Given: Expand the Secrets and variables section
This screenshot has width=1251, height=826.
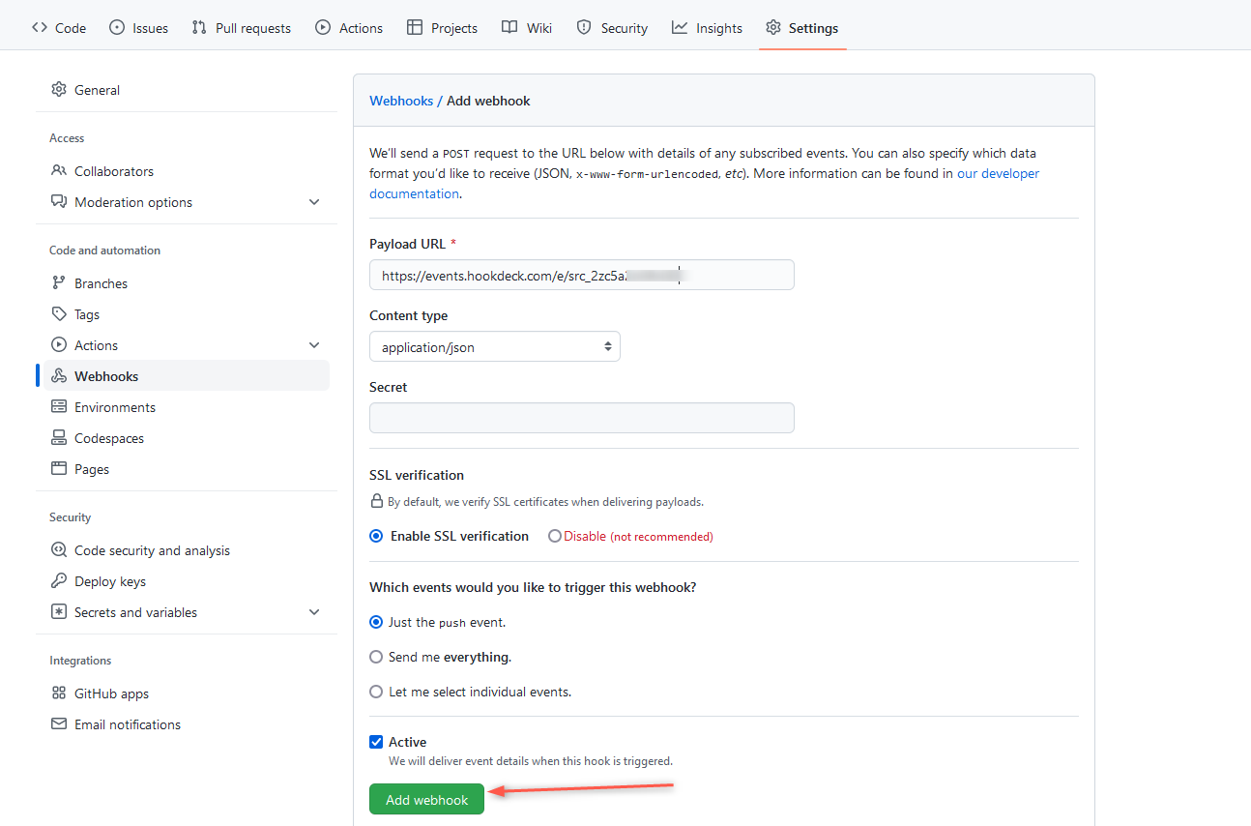Looking at the screenshot, I should pyautogui.click(x=314, y=611).
